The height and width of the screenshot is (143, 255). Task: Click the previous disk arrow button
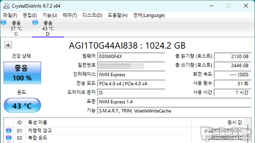click(8, 45)
